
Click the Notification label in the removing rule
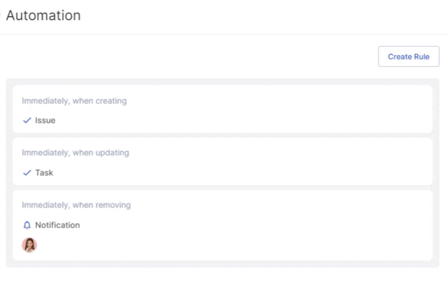pyautogui.click(x=57, y=225)
